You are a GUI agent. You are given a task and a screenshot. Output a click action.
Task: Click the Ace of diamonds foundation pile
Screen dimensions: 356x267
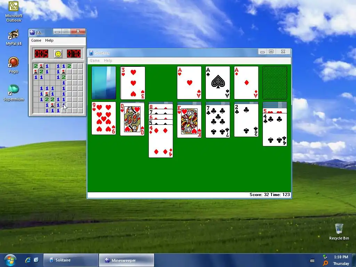click(x=246, y=83)
